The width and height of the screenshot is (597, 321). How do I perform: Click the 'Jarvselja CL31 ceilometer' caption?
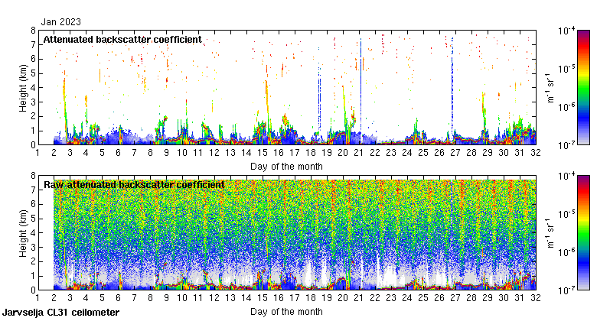coord(61,313)
